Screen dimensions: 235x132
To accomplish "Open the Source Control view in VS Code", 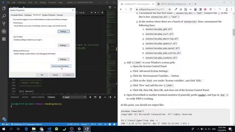I will point(4,23).
